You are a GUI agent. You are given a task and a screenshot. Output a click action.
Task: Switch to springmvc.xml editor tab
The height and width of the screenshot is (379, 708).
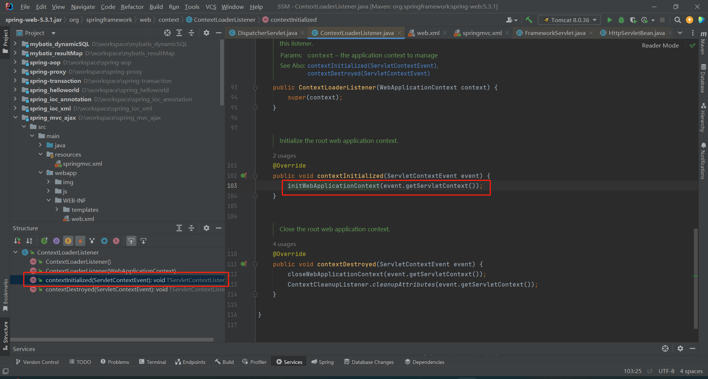coord(482,33)
